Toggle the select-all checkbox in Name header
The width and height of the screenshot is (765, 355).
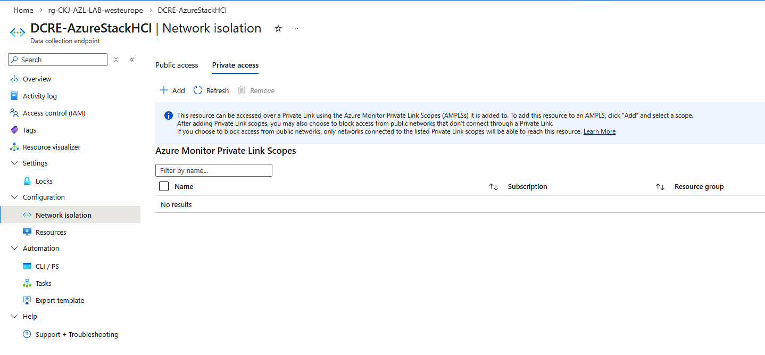(x=164, y=186)
